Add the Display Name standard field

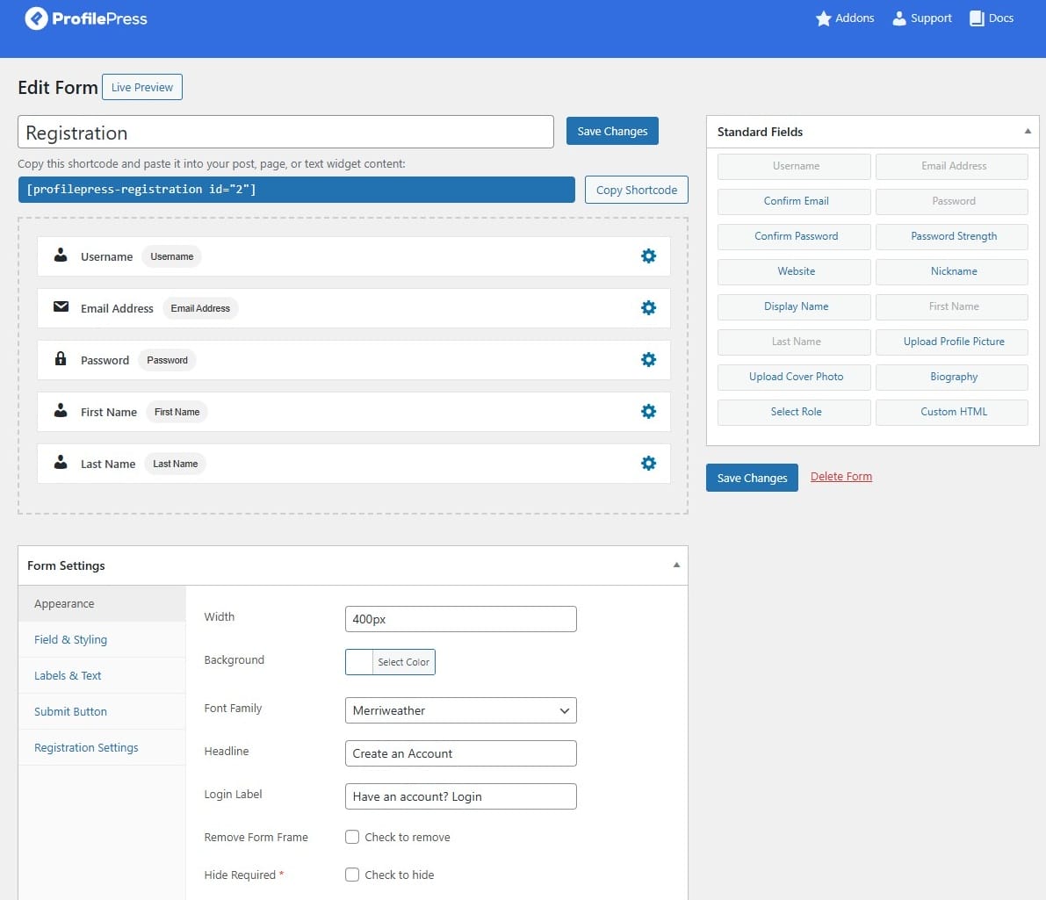point(794,307)
